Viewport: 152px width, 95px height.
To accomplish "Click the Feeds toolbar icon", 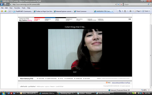I will (125, 11).
